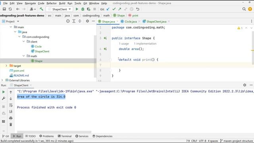254x143 pixels.
Task: Run ShapeClient with the green play icon
Action: pyautogui.click(x=77, y=9)
